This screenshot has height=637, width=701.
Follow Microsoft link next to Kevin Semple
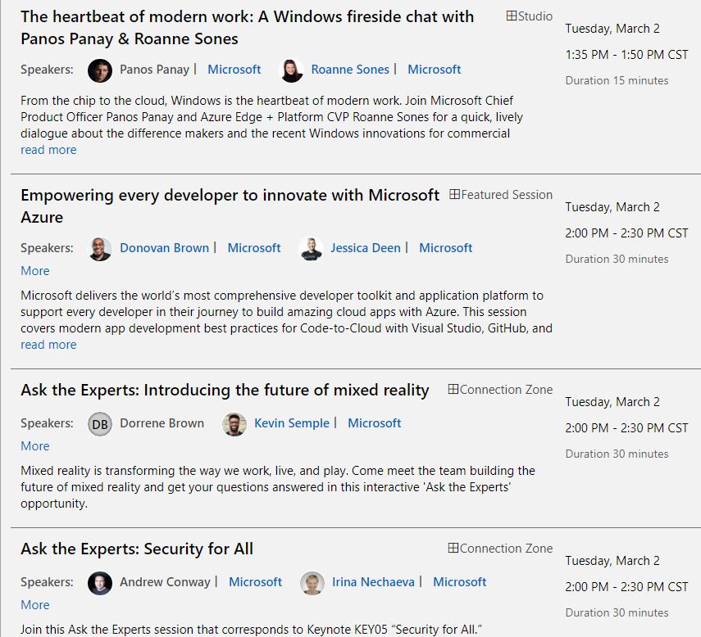pos(374,423)
